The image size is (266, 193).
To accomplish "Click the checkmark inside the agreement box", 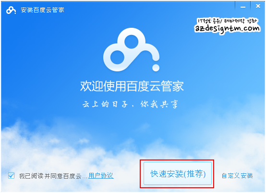I will (12, 176).
